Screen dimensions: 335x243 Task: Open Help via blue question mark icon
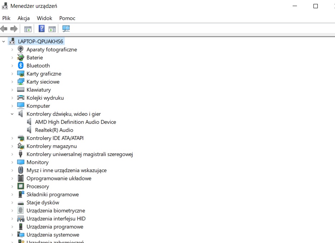pos(42,29)
